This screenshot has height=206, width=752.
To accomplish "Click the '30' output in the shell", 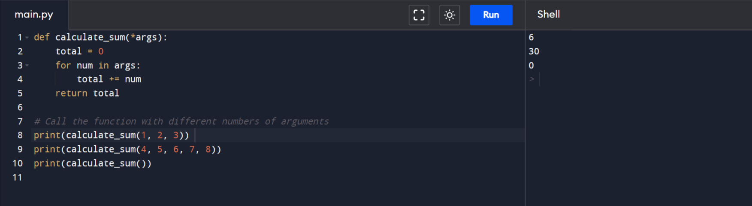I will click(534, 51).
